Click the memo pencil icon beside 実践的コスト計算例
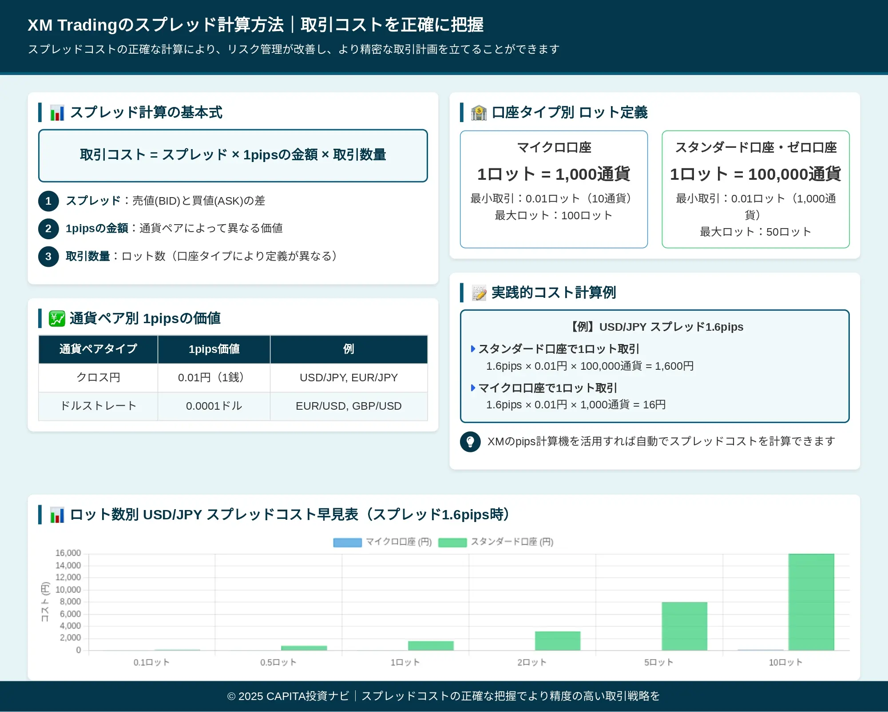Viewport: 888px width, 712px height. click(x=479, y=293)
